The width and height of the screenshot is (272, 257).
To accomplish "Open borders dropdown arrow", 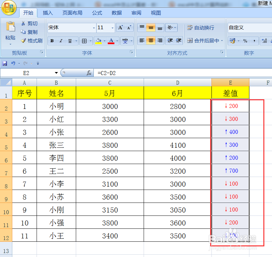I will click(x=90, y=41).
